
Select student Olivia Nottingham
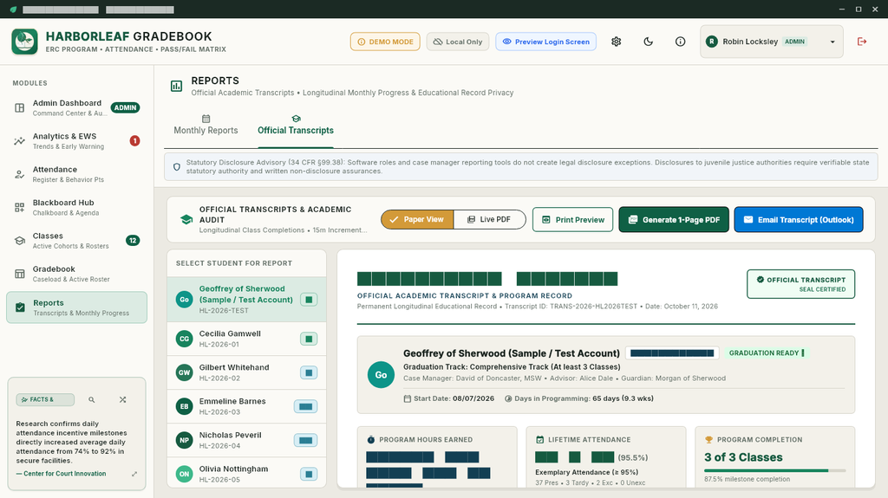pos(246,473)
